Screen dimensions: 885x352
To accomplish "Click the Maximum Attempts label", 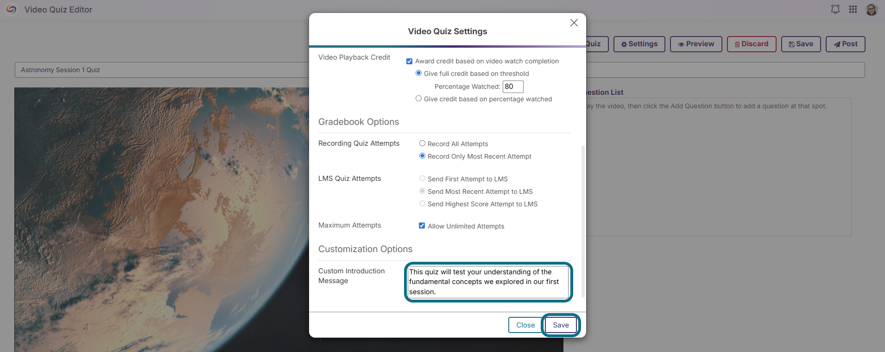I will tap(349, 225).
